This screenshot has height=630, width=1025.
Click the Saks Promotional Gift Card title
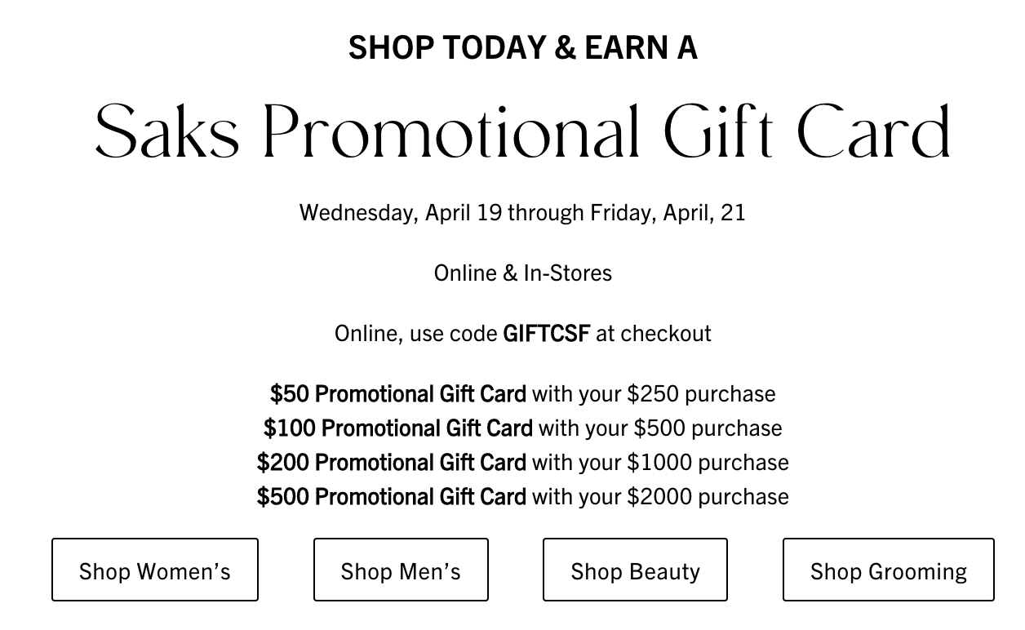(523, 132)
